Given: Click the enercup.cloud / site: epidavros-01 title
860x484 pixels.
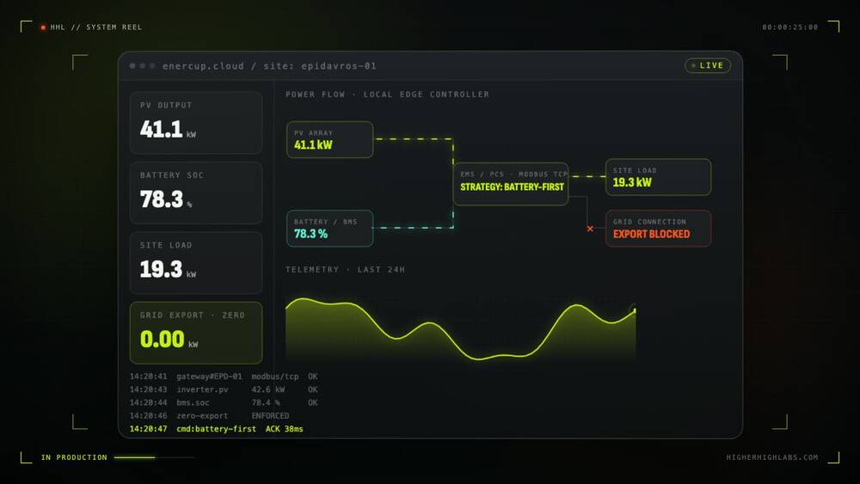Looking at the screenshot, I should pos(269,66).
